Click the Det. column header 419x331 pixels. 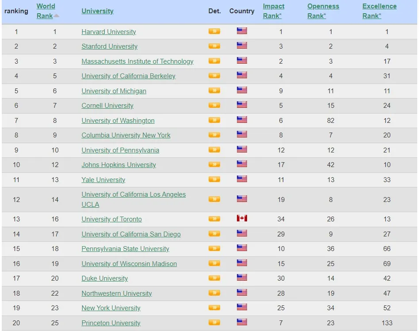(x=214, y=11)
